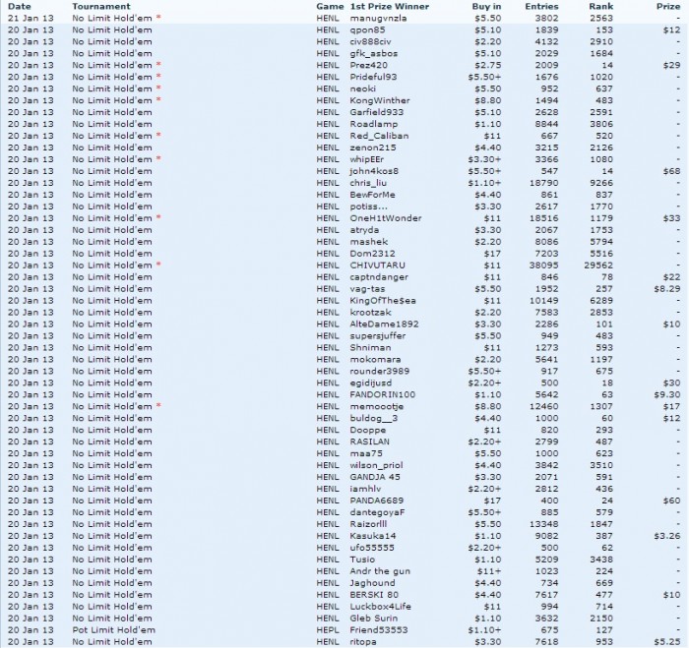Select the 21 Jan 13 date cell

click(x=31, y=18)
